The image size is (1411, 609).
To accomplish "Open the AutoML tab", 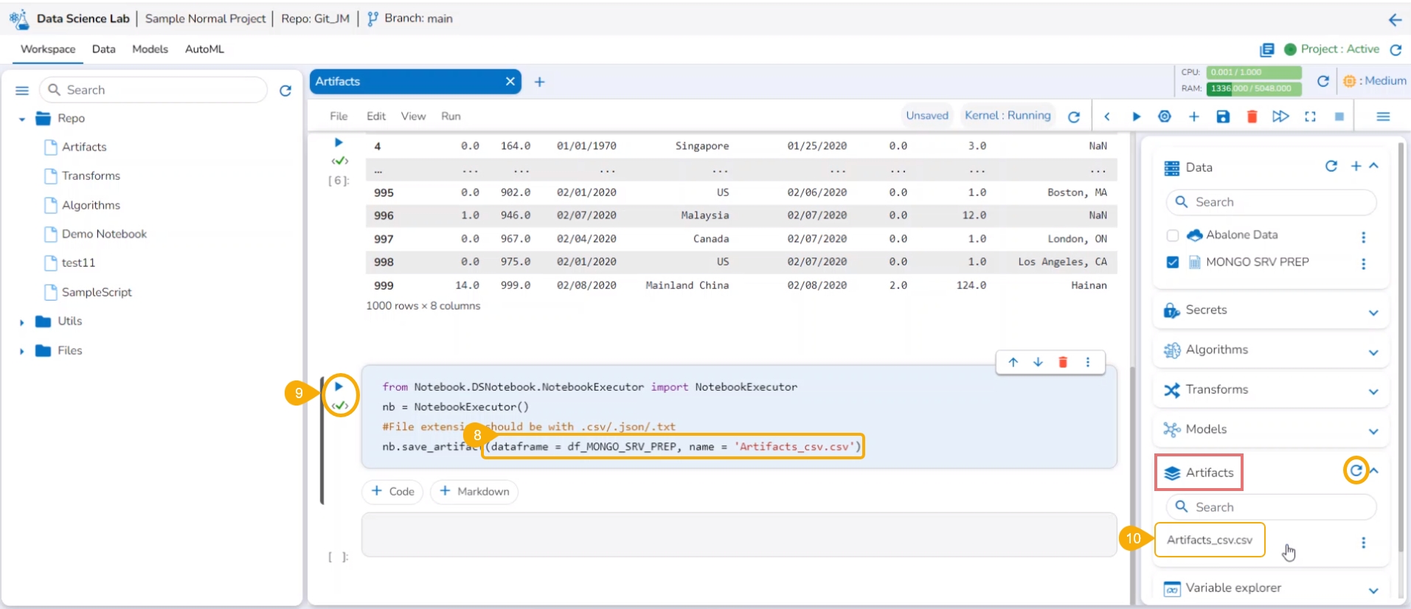I will coord(204,49).
